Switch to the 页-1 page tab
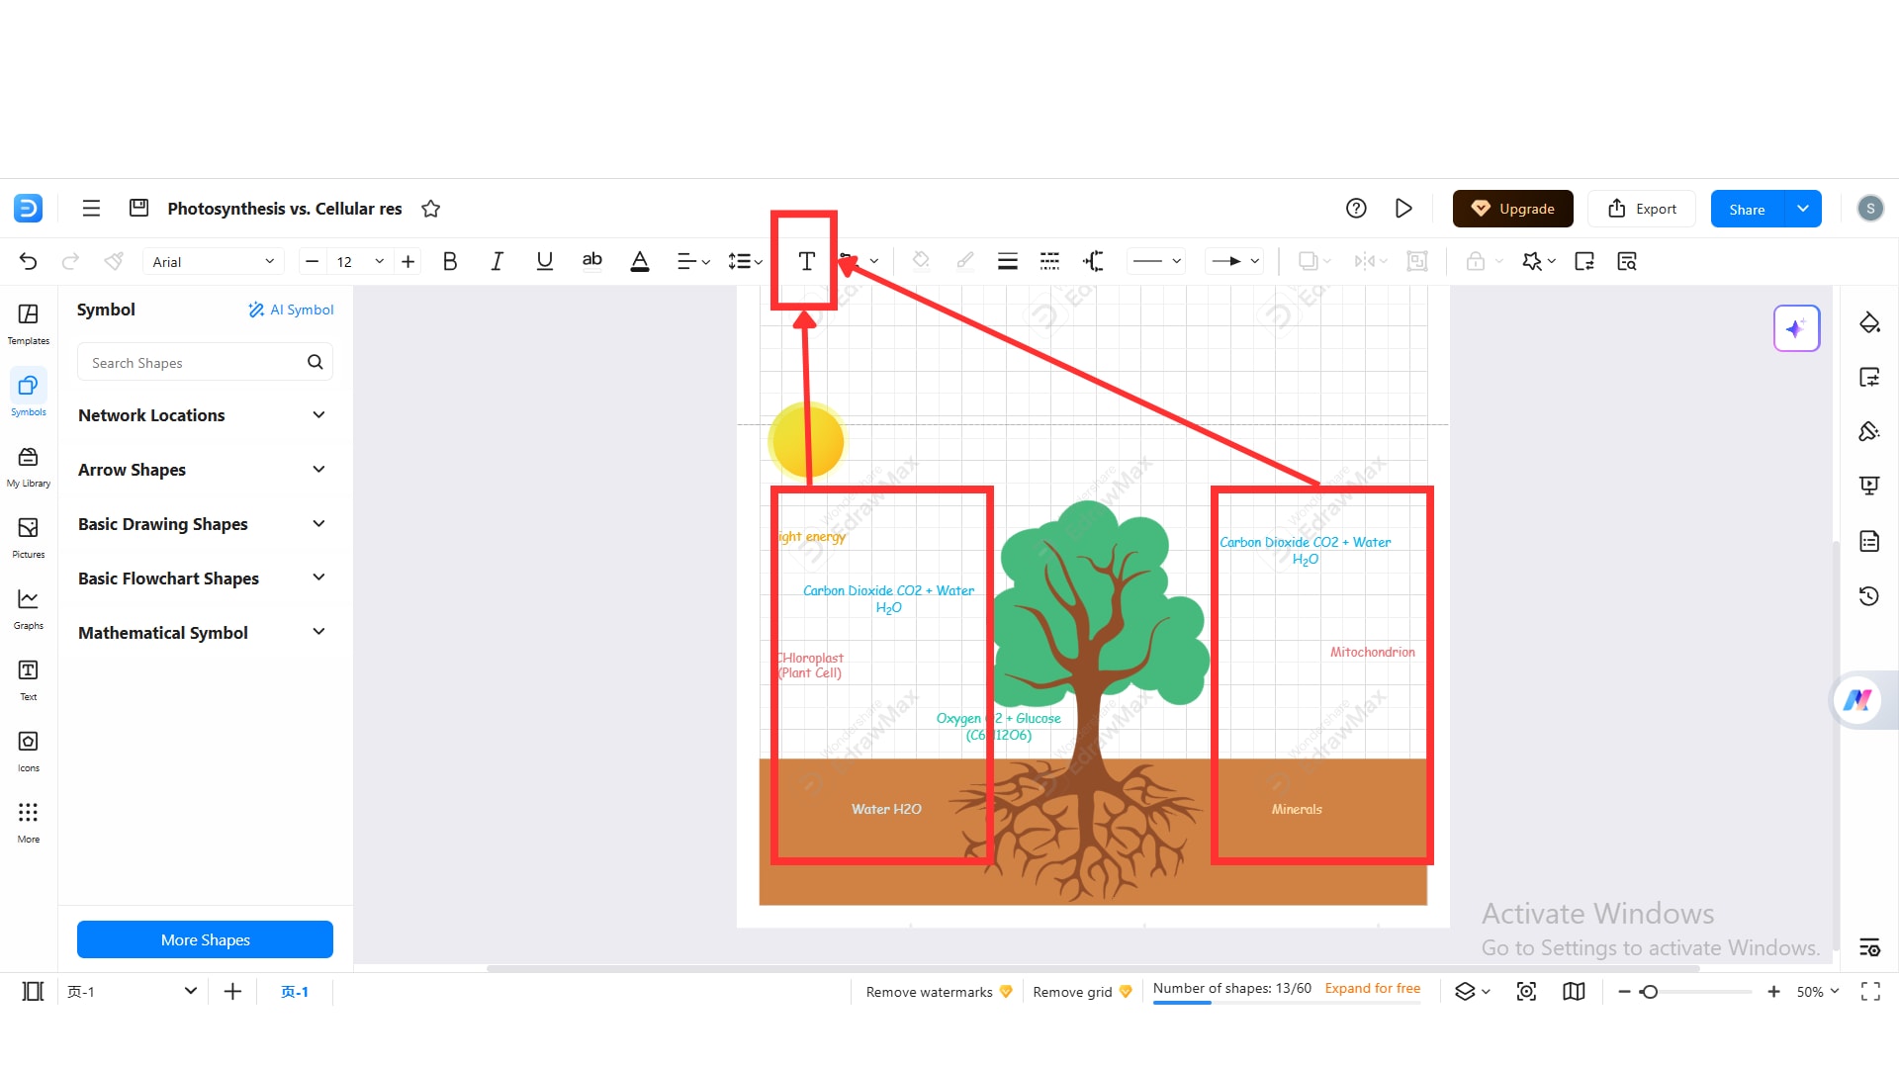 [294, 992]
